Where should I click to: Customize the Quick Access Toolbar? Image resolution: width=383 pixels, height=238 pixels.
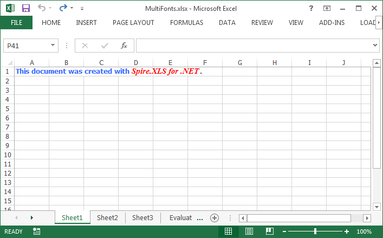pos(82,9)
